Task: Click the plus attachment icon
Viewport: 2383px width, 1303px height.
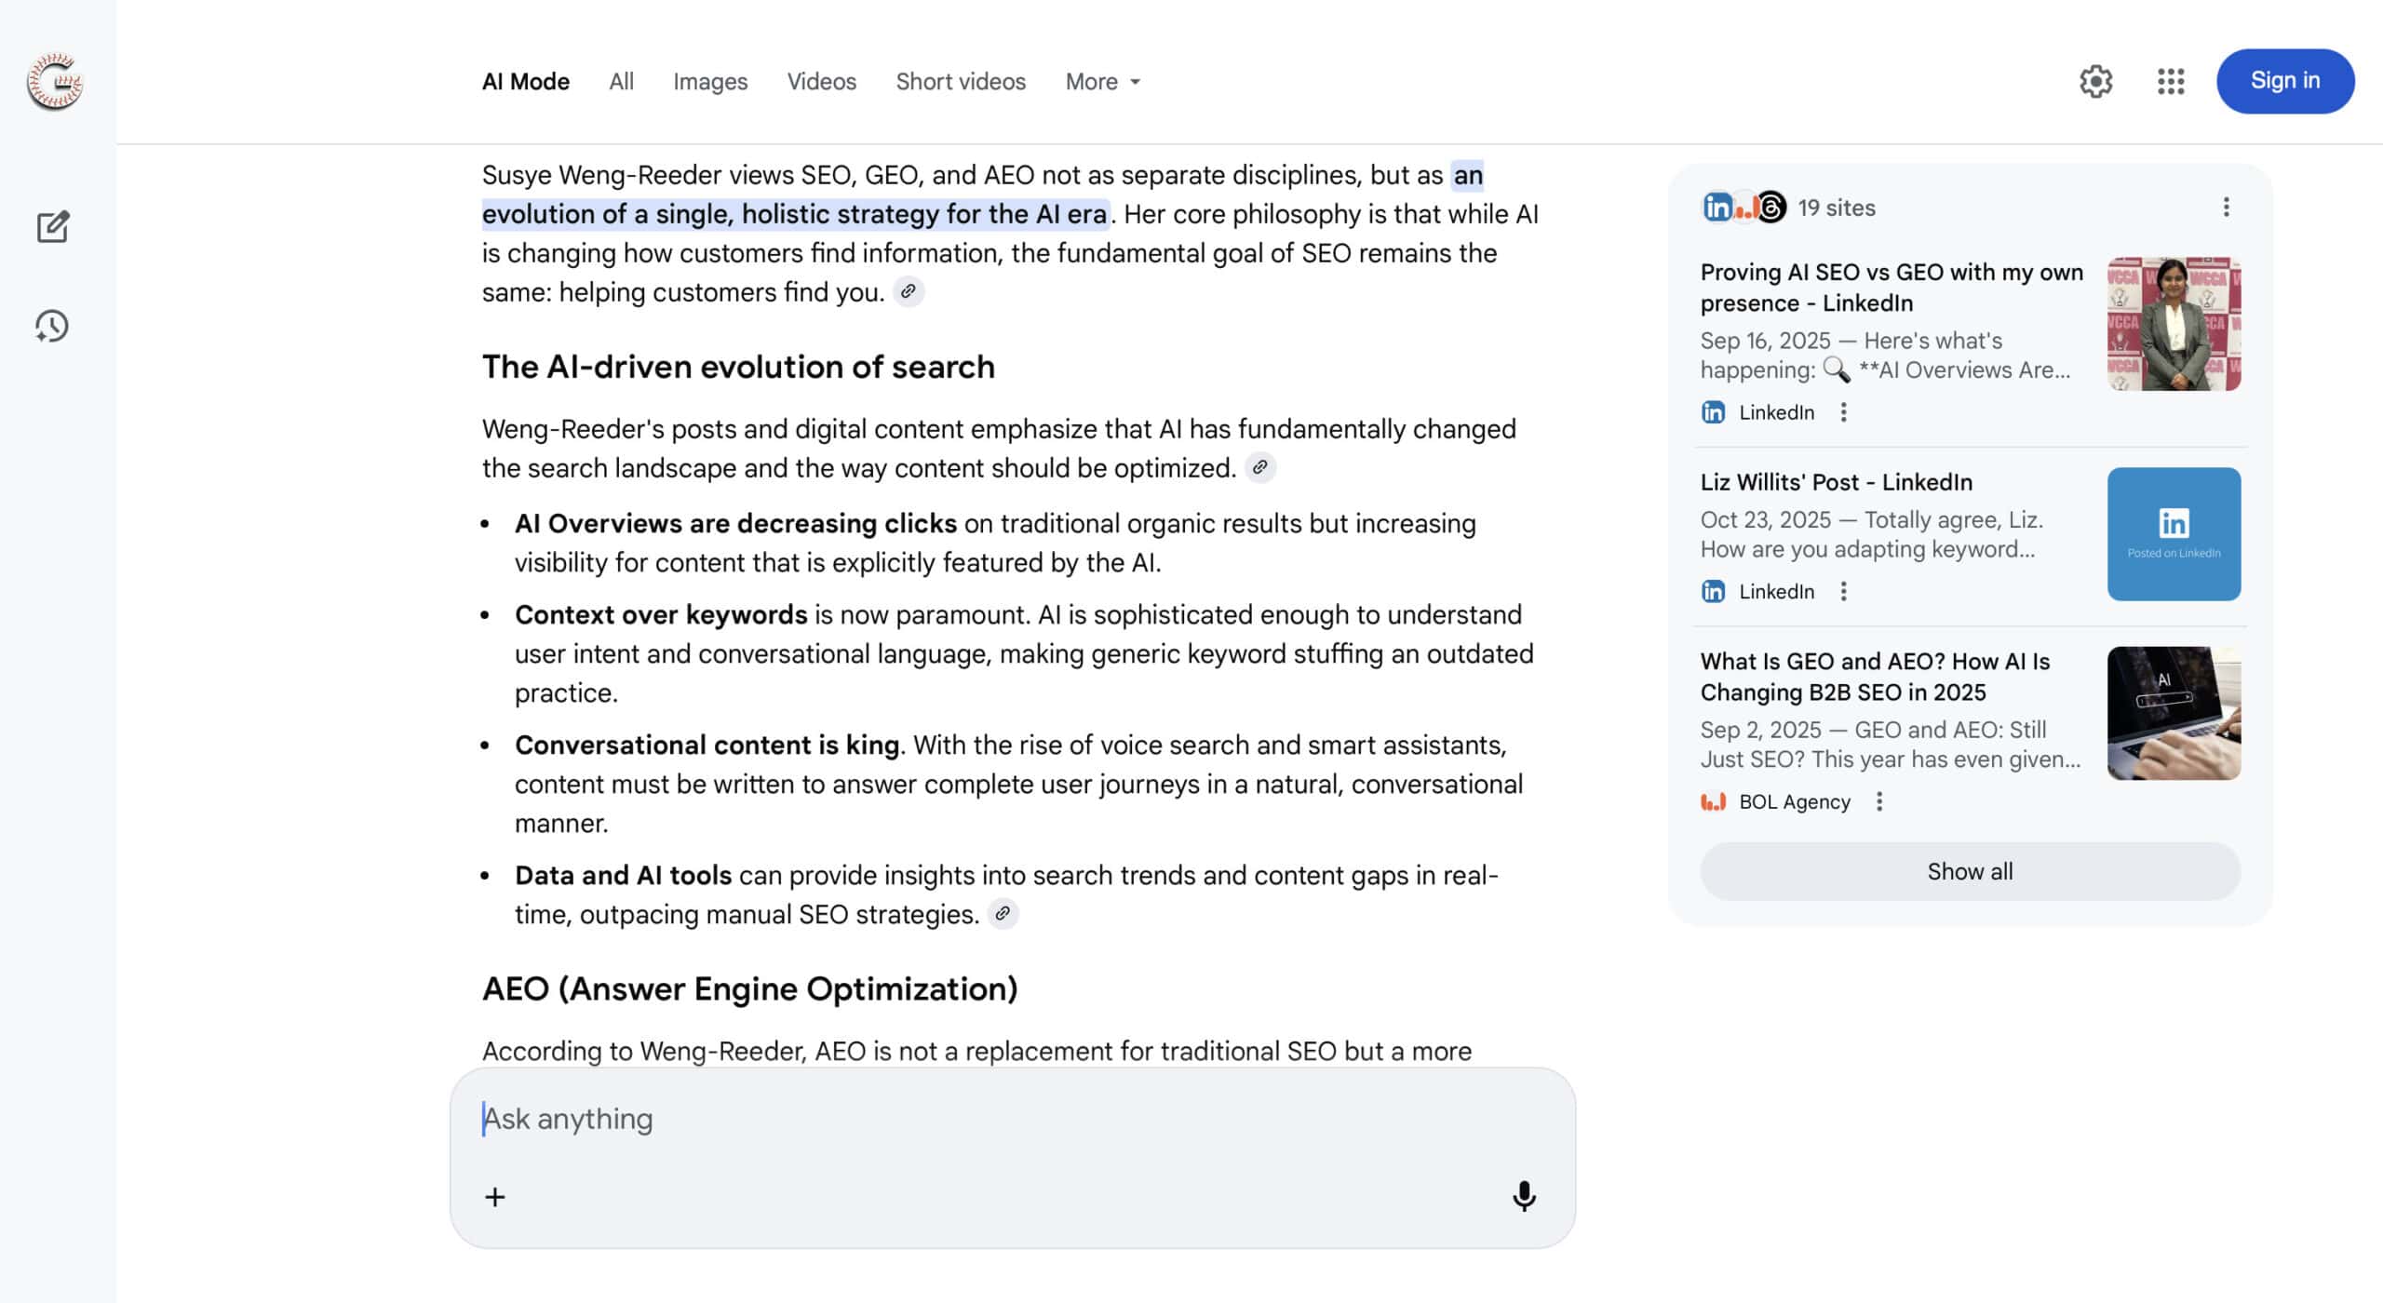Action: click(x=495, y=1197)
